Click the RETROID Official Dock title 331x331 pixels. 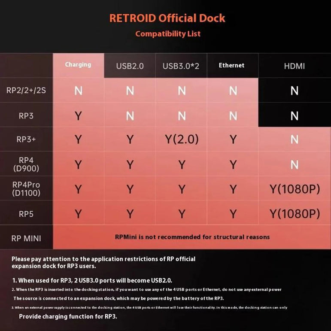(167, 18)
